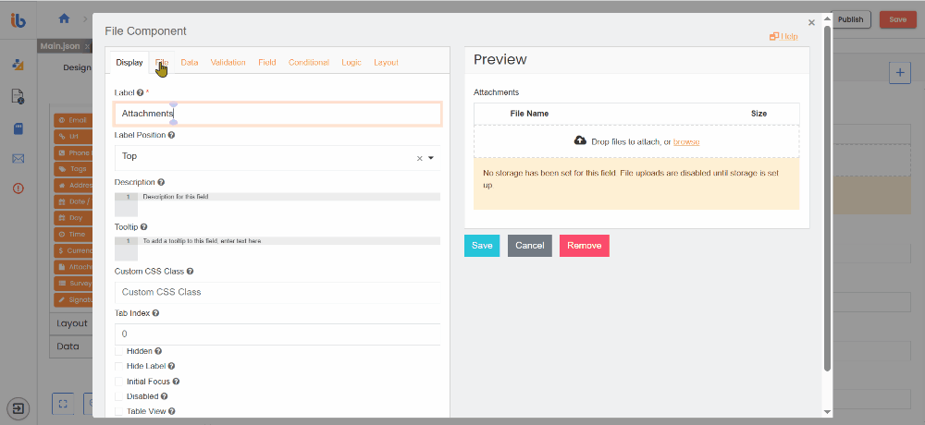Open the Help link in the dialog
The image size is (925, 425).
[x=783, y=37]
